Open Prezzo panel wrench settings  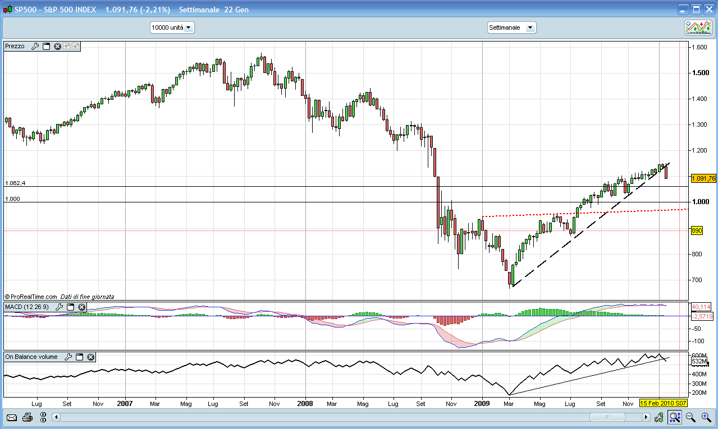point(34,47)
